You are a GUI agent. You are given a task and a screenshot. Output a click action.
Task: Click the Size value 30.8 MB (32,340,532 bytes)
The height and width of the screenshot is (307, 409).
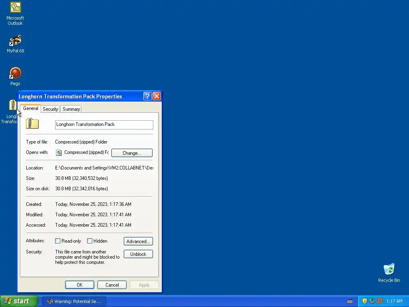pyautogui.click(x=81, y=178)
